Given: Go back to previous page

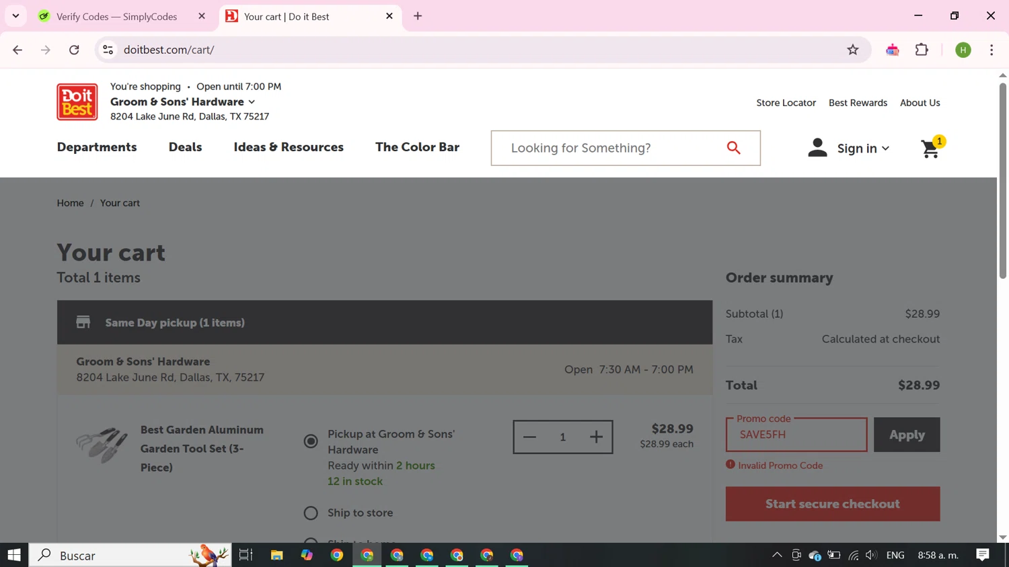Looking at the screenshot, I should tap(17, 50).
